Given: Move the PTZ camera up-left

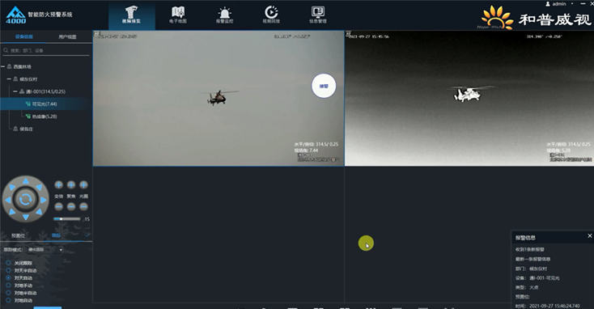Looking at the screenshot, I should tap(12, 187).
